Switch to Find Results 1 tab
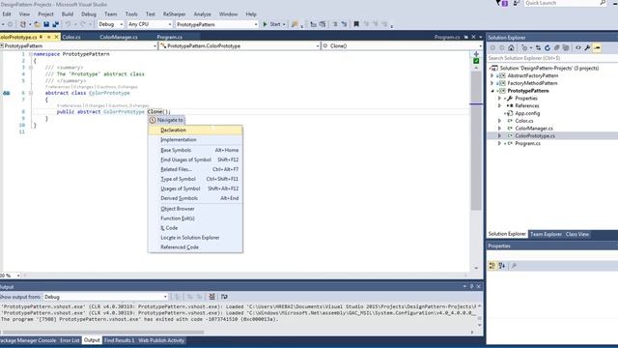Image resolution: width=618 pixels, height=348 pixels. pos(119,340)
